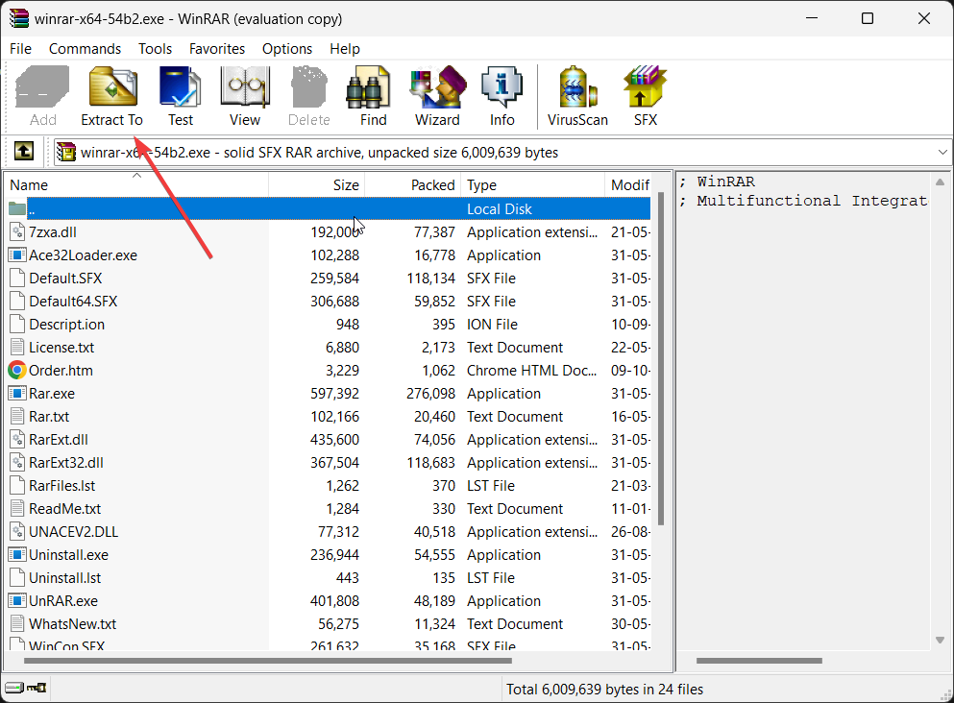Launch the Find binoculars tool

point(368,87)
